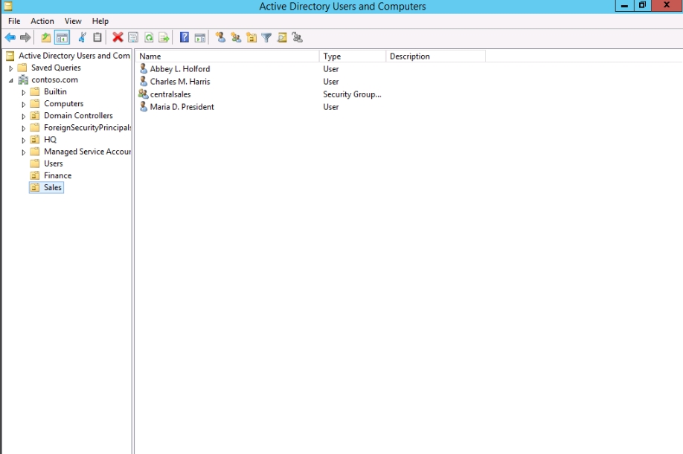Click the Type column header

pos(352,56)
